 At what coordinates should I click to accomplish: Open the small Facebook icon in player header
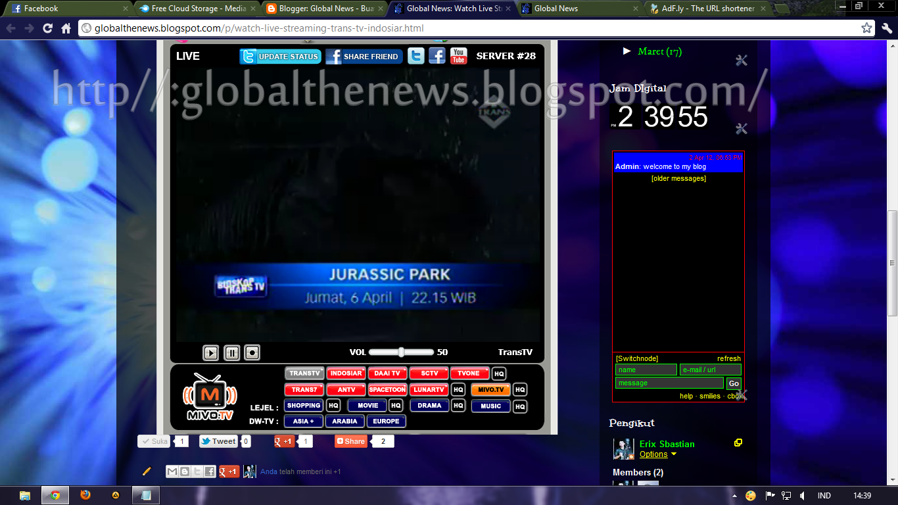437,56
